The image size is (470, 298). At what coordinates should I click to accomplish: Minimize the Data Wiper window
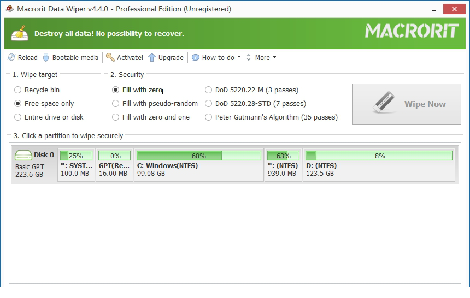(x=434, y=10)
